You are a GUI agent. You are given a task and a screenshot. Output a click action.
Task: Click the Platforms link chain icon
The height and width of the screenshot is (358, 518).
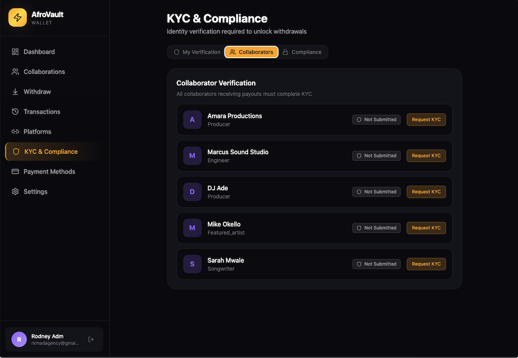[x=15, y=132]
